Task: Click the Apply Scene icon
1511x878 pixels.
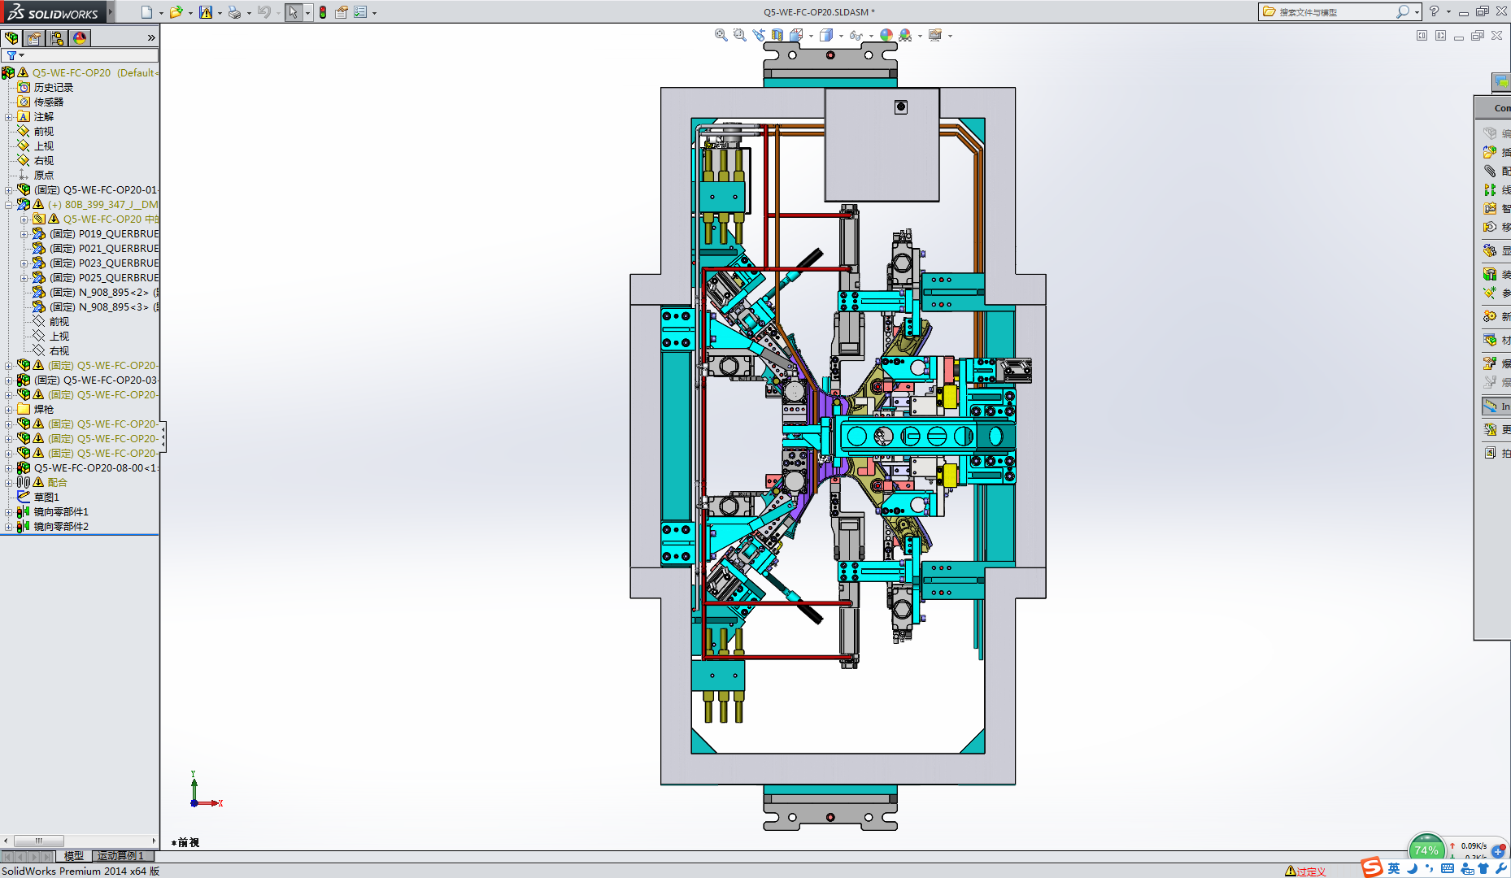Action: 905,35
